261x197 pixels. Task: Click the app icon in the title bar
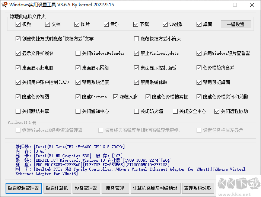point(4,4)
